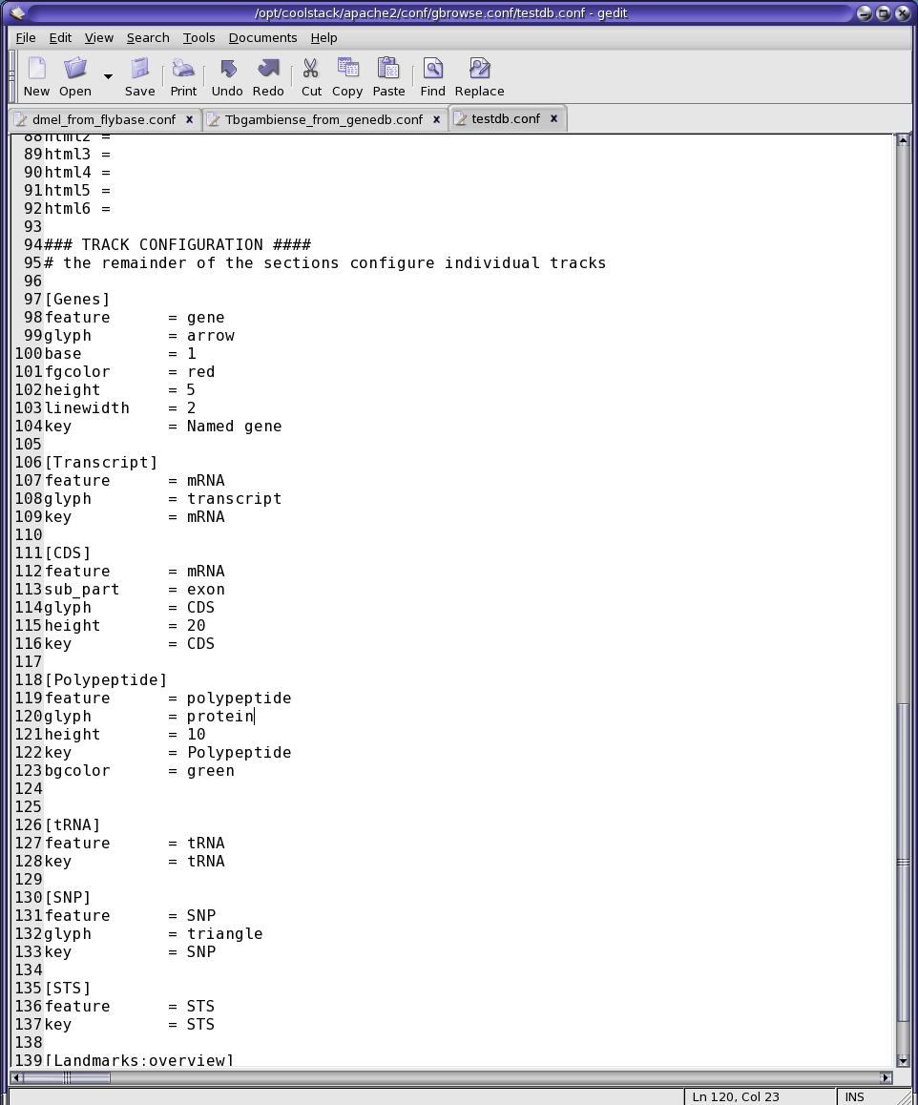Image resolution: width=918 pixels, height=1105 pixels.
Task: Save the file with the Save icon
Action: click(x=139, y=76)
